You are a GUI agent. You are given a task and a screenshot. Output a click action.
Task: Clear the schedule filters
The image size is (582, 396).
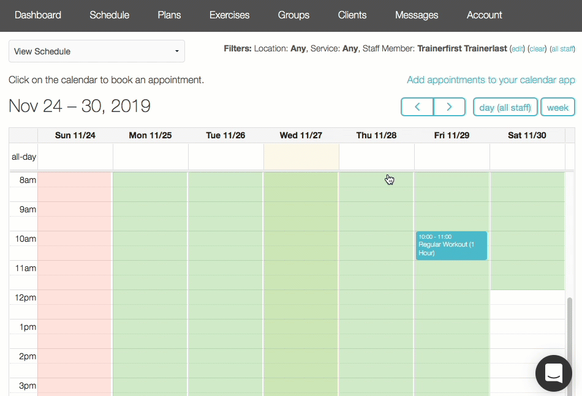tap(537, 49)
